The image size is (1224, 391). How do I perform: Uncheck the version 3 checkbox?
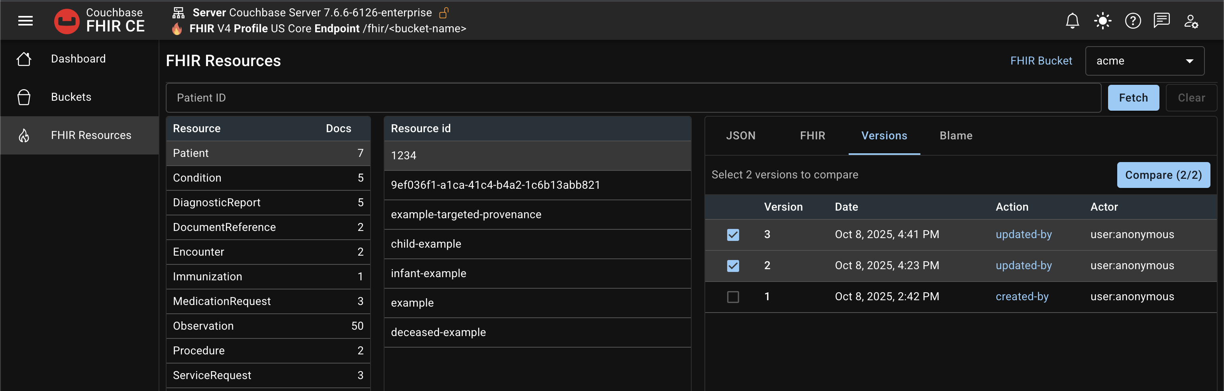point(733,235)
